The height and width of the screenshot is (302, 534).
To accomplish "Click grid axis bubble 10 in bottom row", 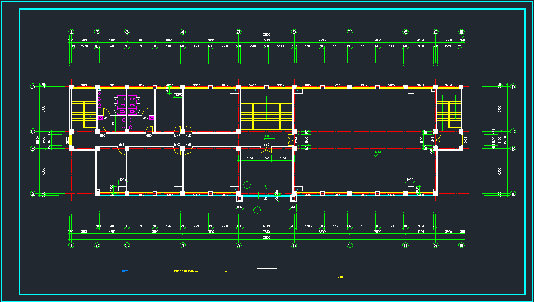I will tap(461, 245).
